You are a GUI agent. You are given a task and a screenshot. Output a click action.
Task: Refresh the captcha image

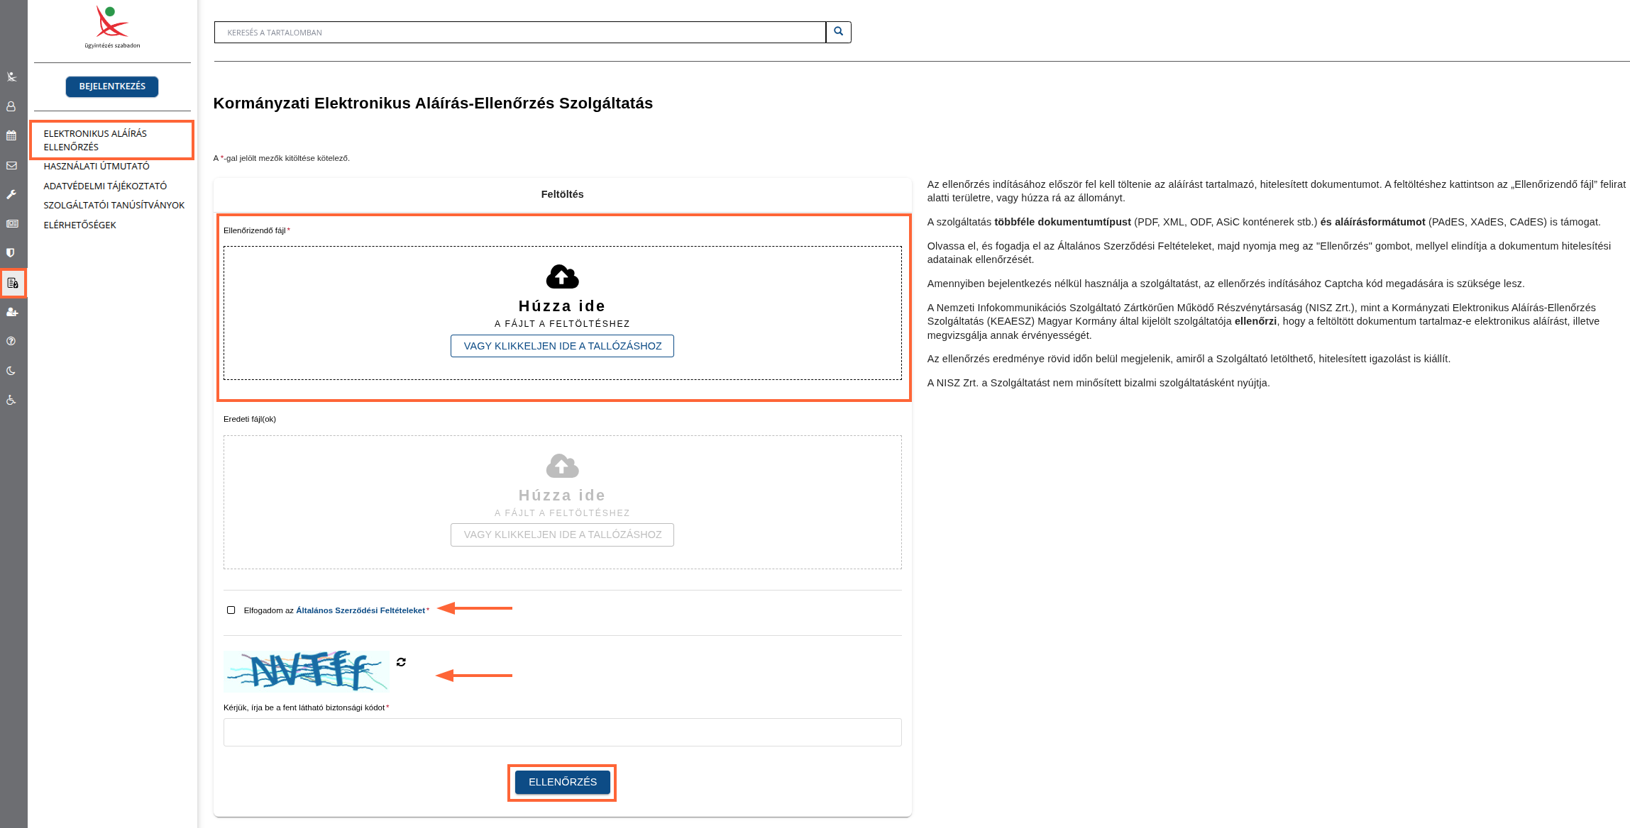click(x=401, y=662)
